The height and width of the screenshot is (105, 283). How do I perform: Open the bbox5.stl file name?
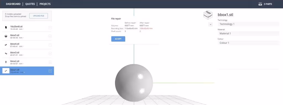pos(15,35)
